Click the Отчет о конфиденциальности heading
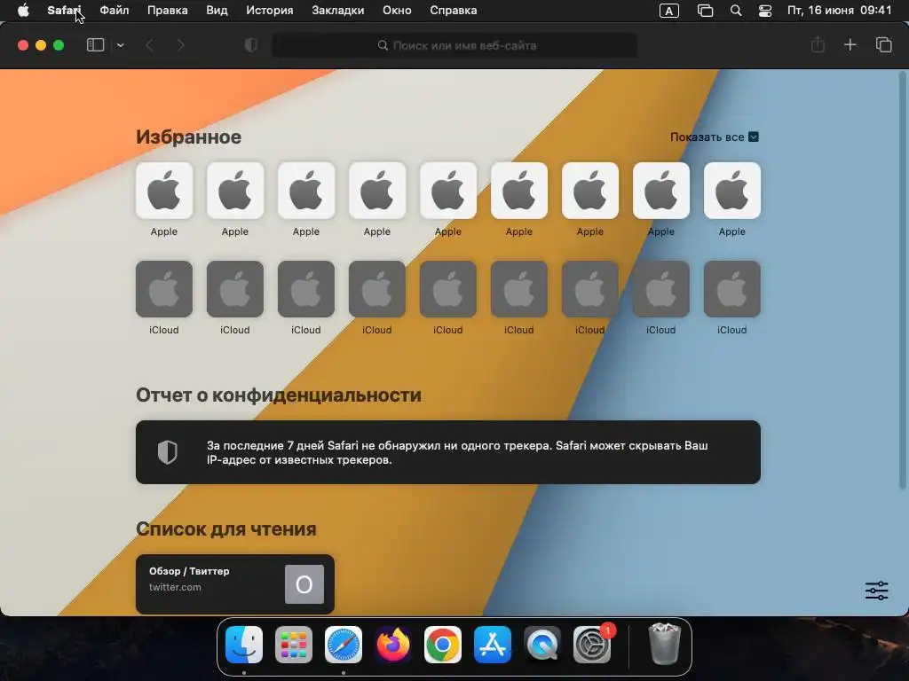The image size is (909, 681). [x=278, y=395]
